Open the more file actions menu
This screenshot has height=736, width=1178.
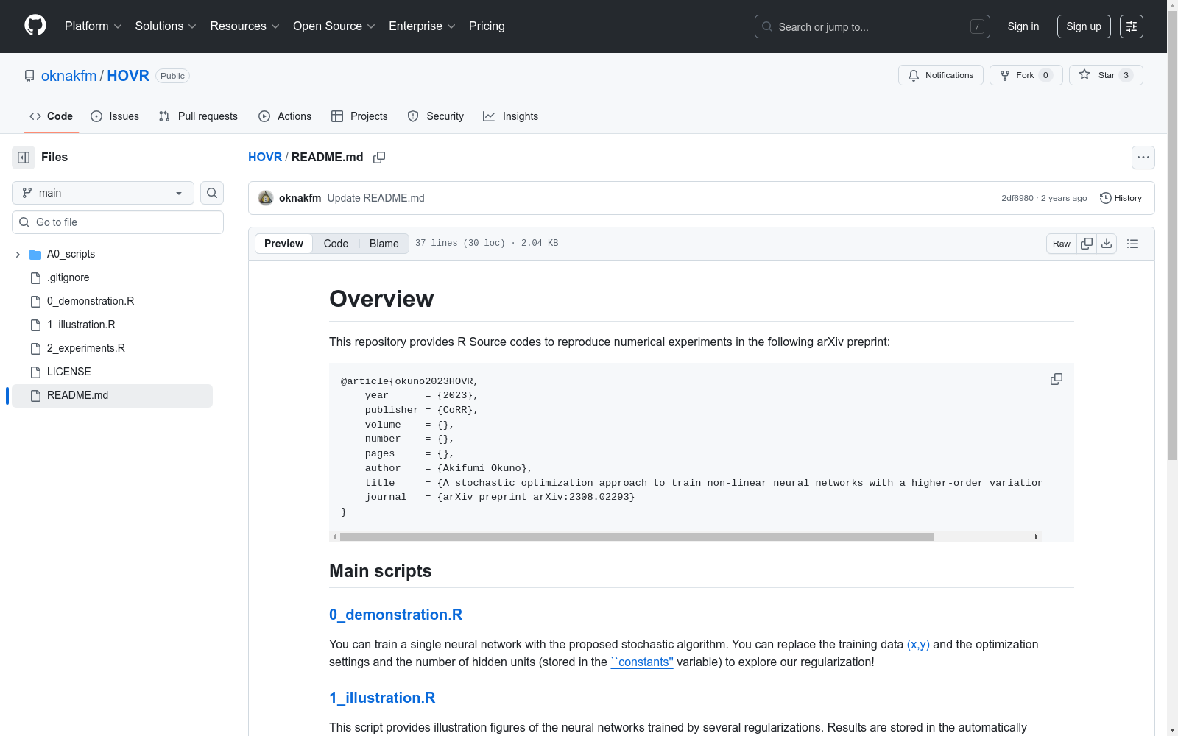coord(1143,158)
